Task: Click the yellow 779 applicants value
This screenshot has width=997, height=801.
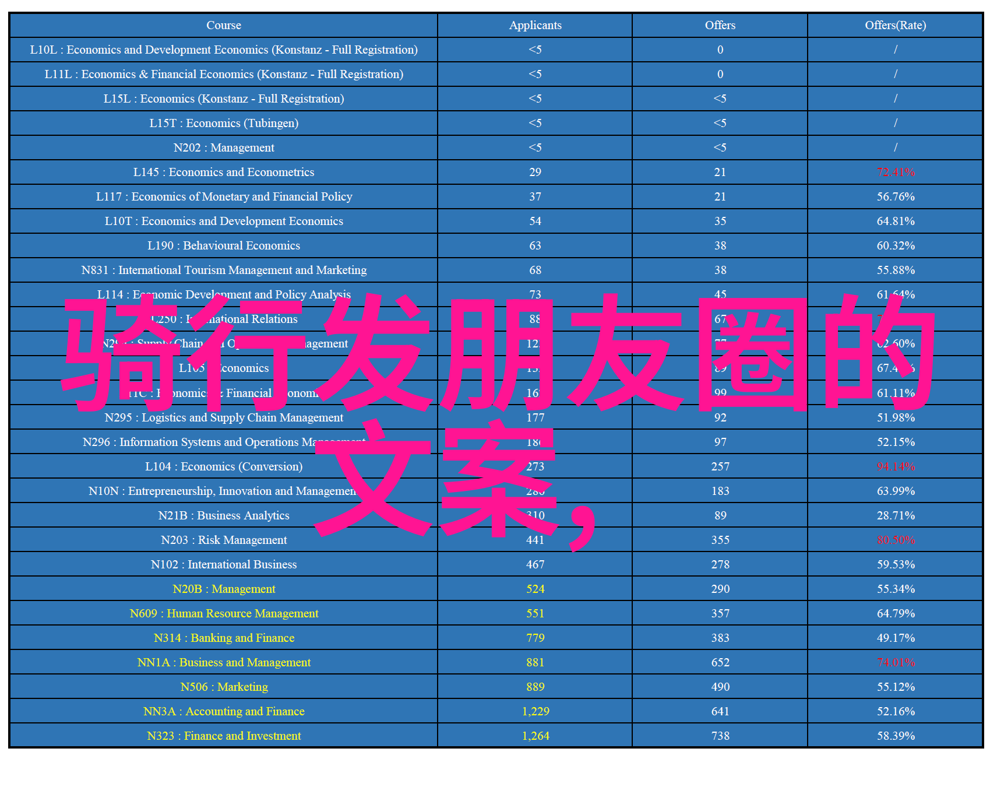Action: point(535,638)
